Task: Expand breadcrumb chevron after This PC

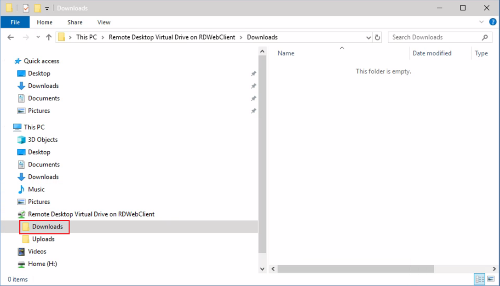Action: 103,37
